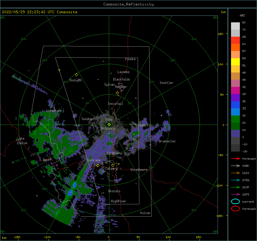Pick the slate purple 10 dBZ swatch
Image resolution: width=257 pixels, height=241 pixels.
235,134
